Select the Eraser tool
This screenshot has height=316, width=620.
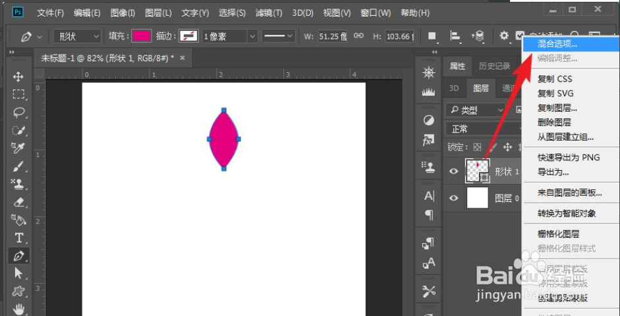coord(18,202)
